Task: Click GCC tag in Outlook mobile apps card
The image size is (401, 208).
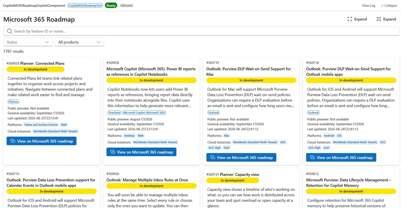Action: tap(383, 142)
